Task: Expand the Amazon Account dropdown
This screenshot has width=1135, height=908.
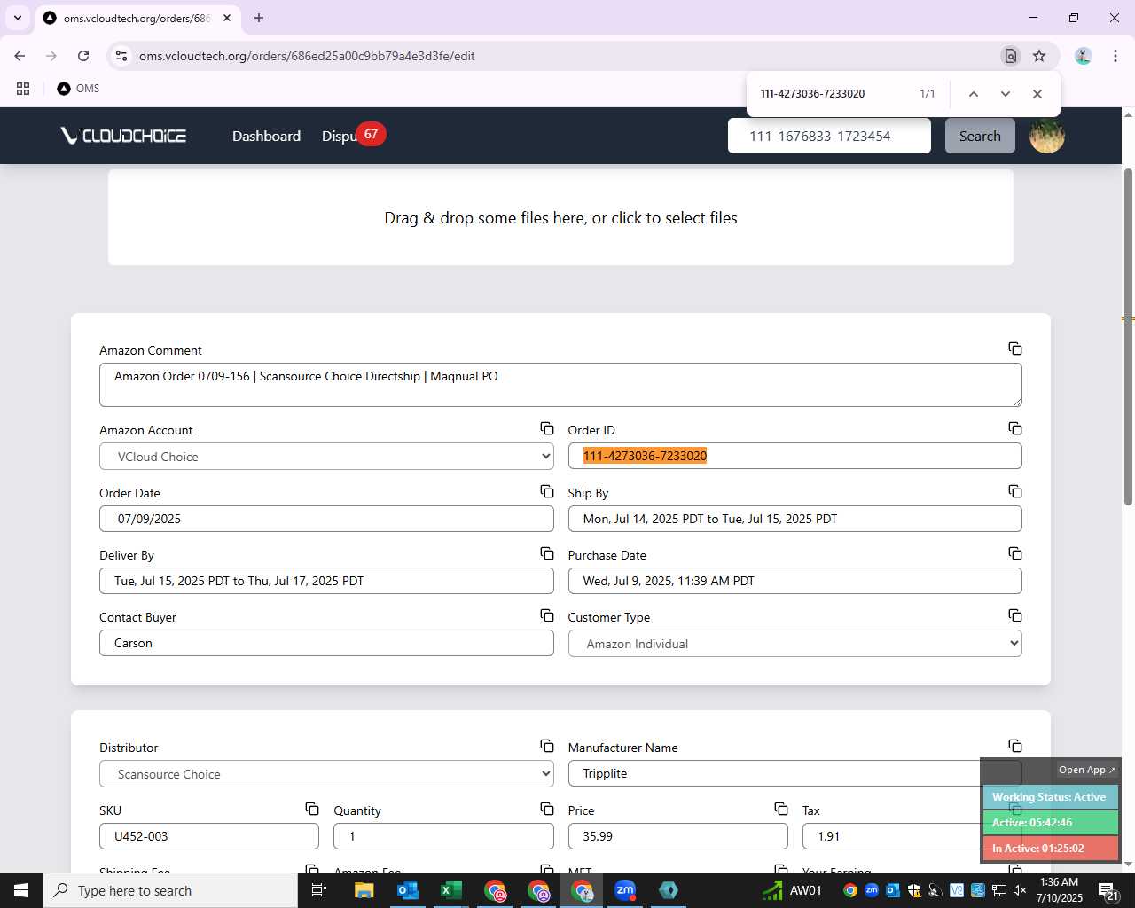Action: (326, 457)
